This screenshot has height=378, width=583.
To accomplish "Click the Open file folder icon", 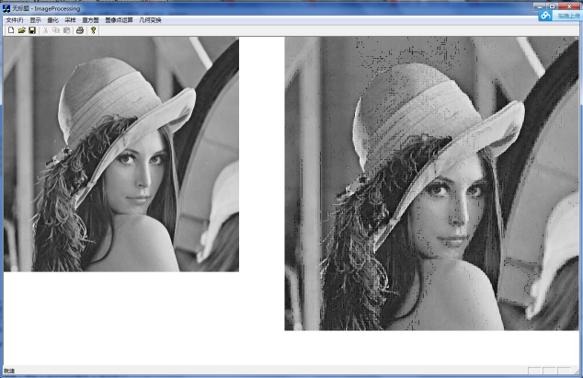I will point(21,30).
